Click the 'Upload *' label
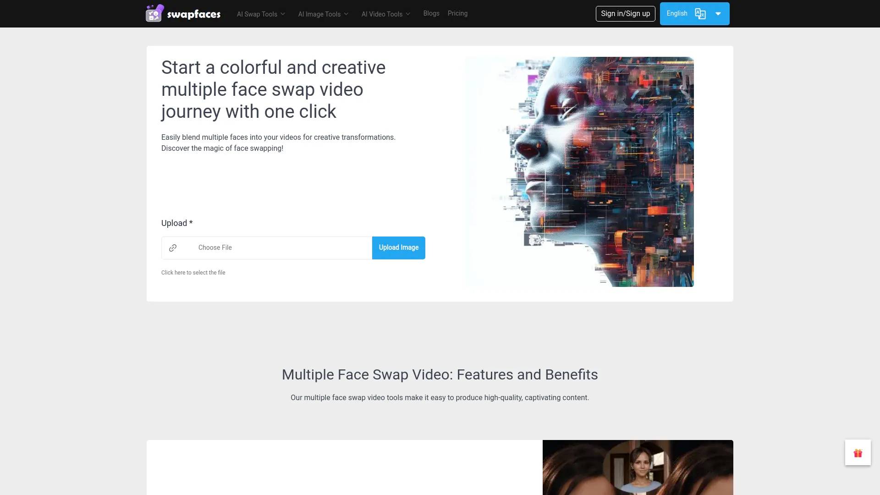The image size is (880, 495). point(177,223)
